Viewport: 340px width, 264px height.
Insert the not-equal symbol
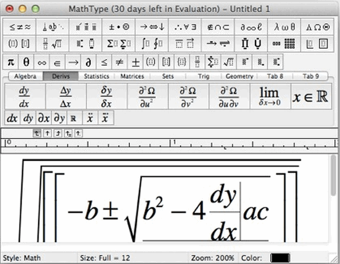coord(120,62)
